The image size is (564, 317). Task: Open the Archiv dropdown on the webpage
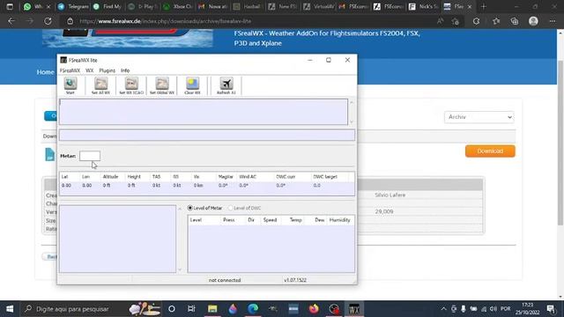click(479, 117)
